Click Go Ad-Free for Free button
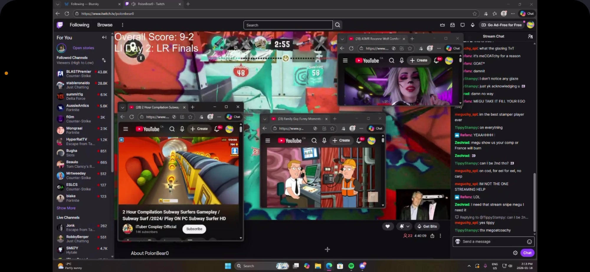The width and height of the screenshot is (590, 272). coord(501,25)
